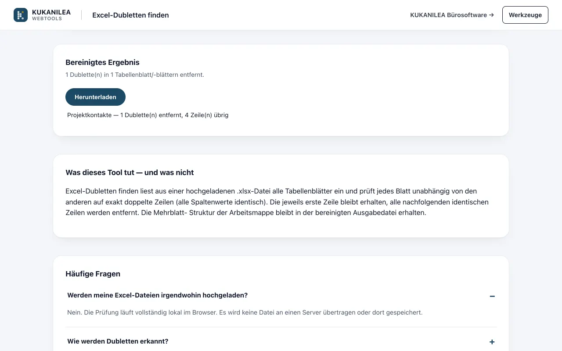
Task: Click question 'Werden meine Excel-Dateien irgendwohin hochgeladen?'
Action: 158,295
